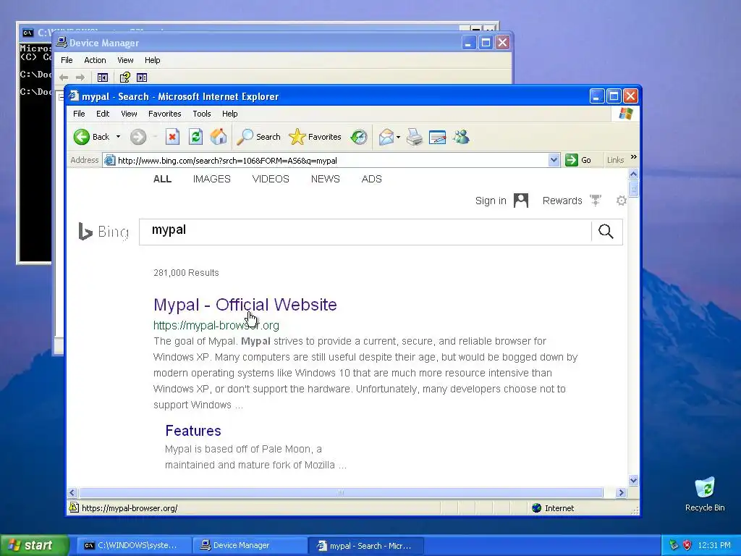Click the 281,000 Results text
Screen dimensions: 741x556
tap(186, 273)
